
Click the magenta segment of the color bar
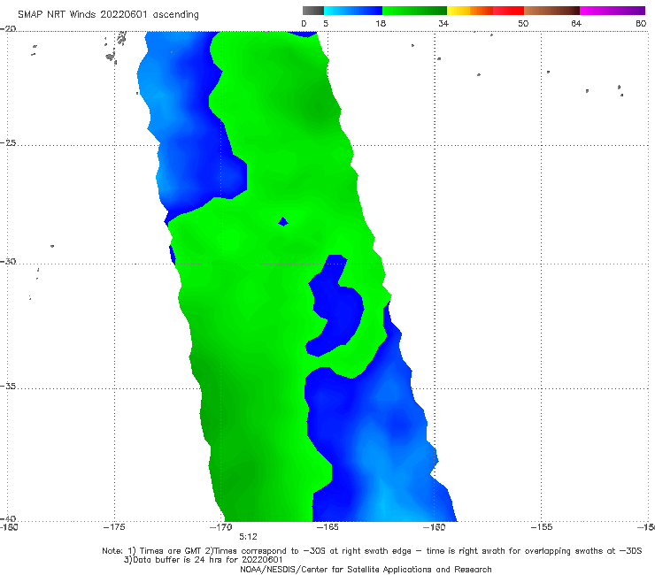[613, 11]
